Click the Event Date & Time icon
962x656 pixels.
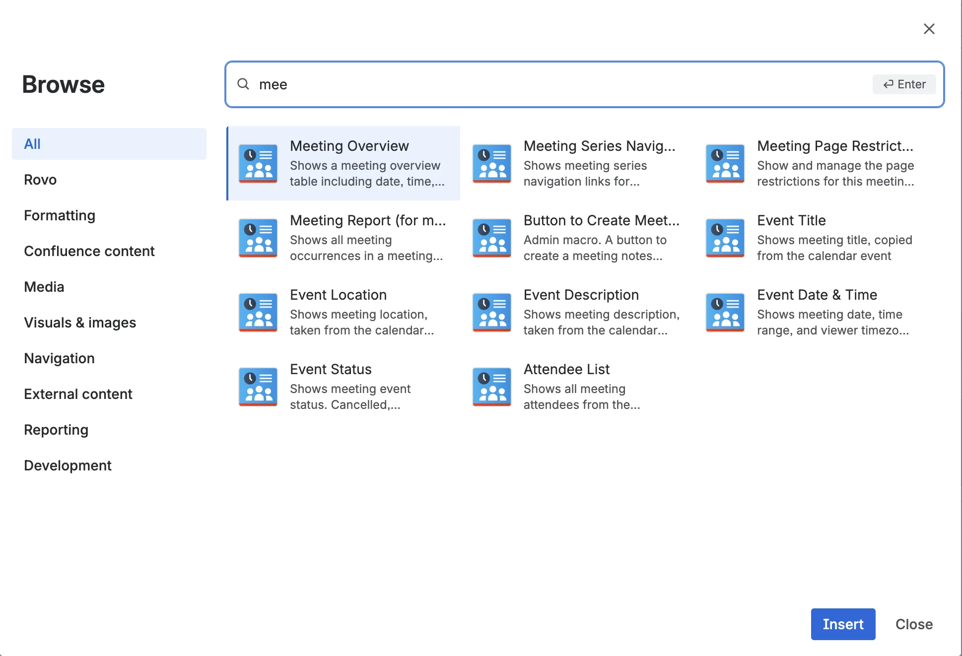click(x=725, y=312)
